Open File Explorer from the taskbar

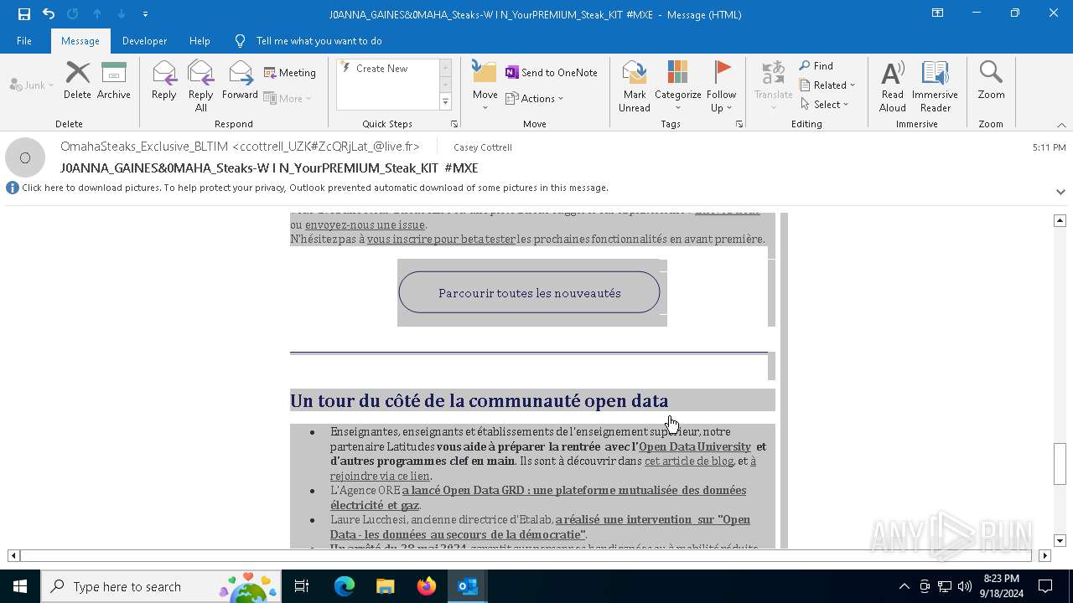click(x=386, y=586)
